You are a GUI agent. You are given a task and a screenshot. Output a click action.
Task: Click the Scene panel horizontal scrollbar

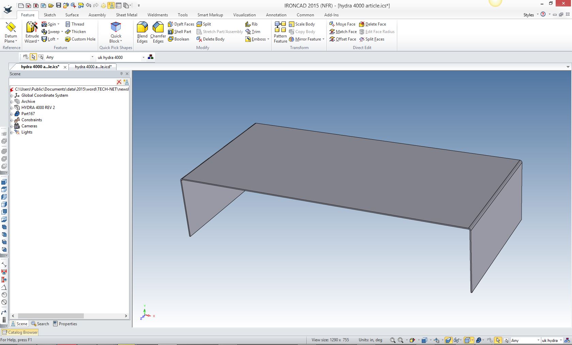(50, 316)
